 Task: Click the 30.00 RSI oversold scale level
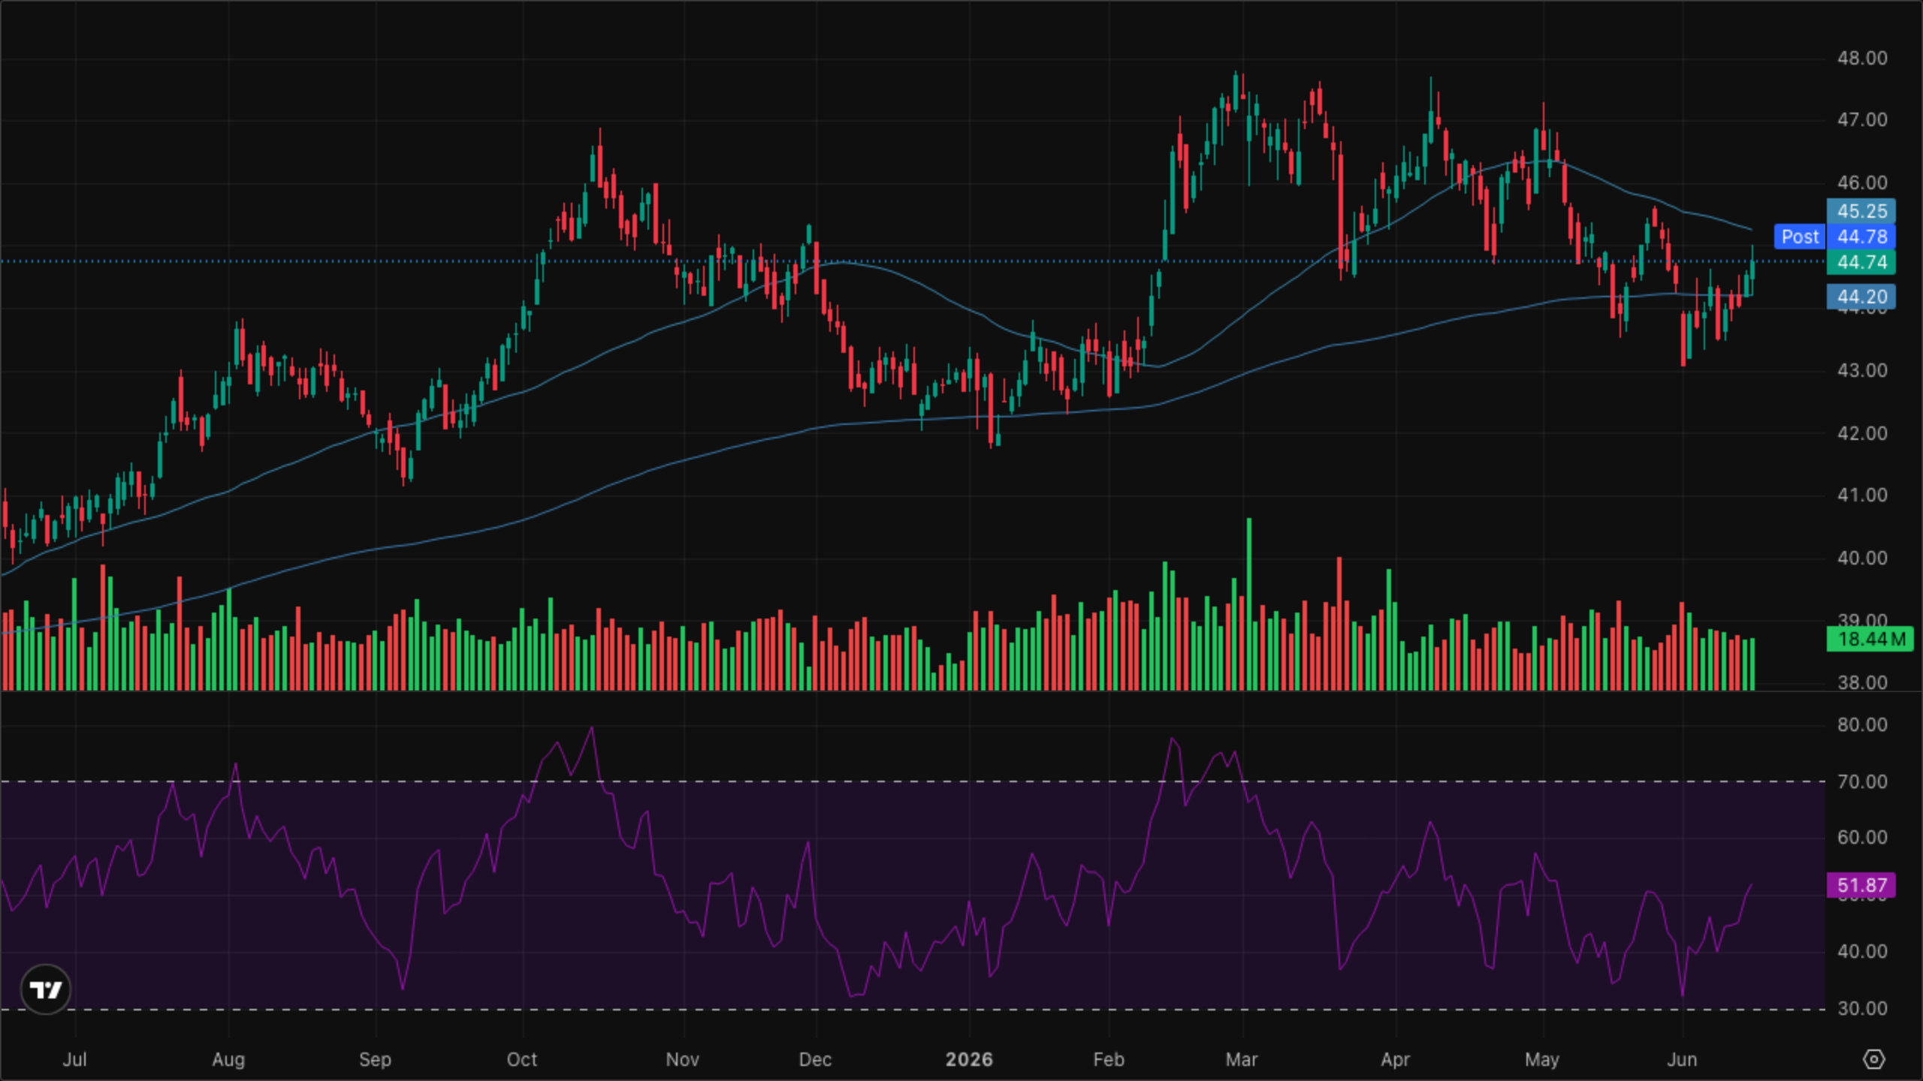coord(1862,1008)
